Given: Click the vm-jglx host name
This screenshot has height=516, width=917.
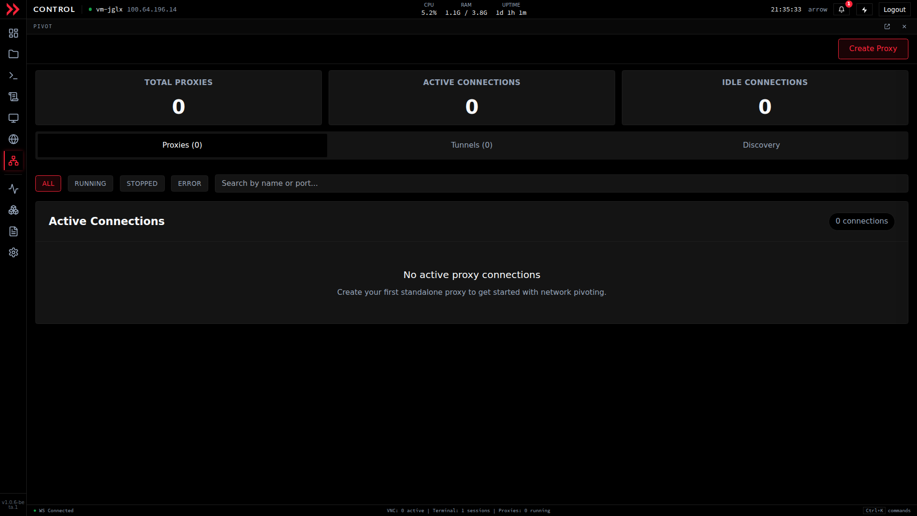Looking at the screenshot, I should 109,10.
